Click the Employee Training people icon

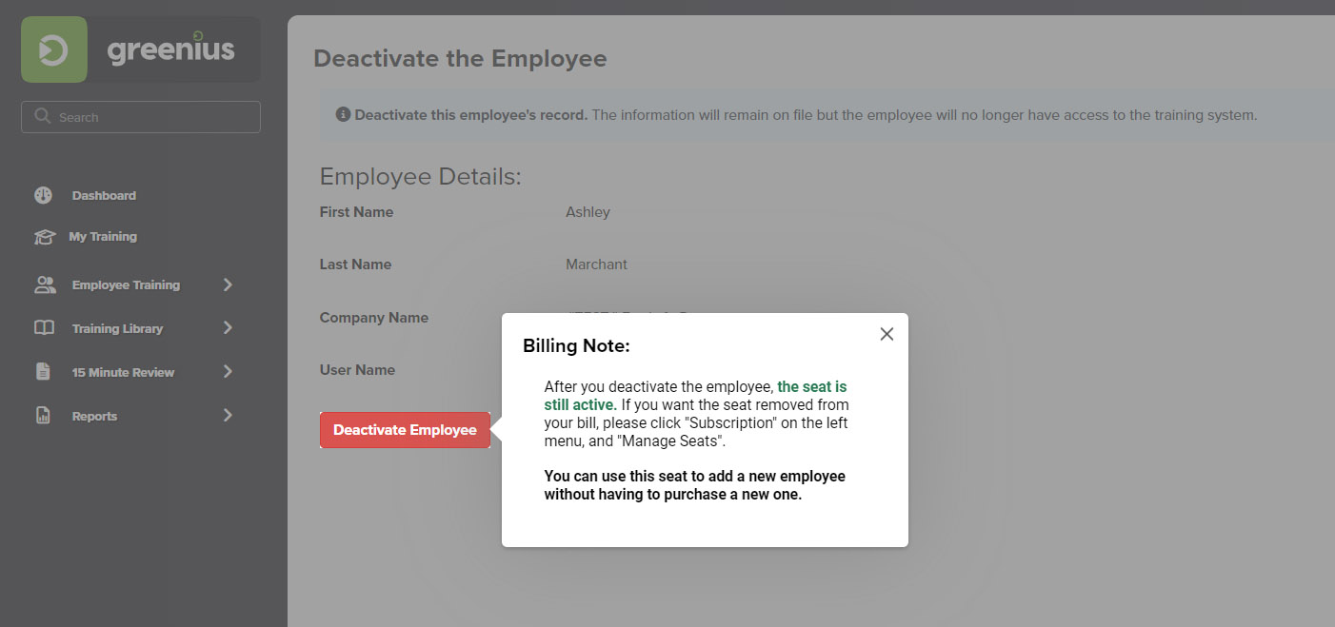coord(45,284)
